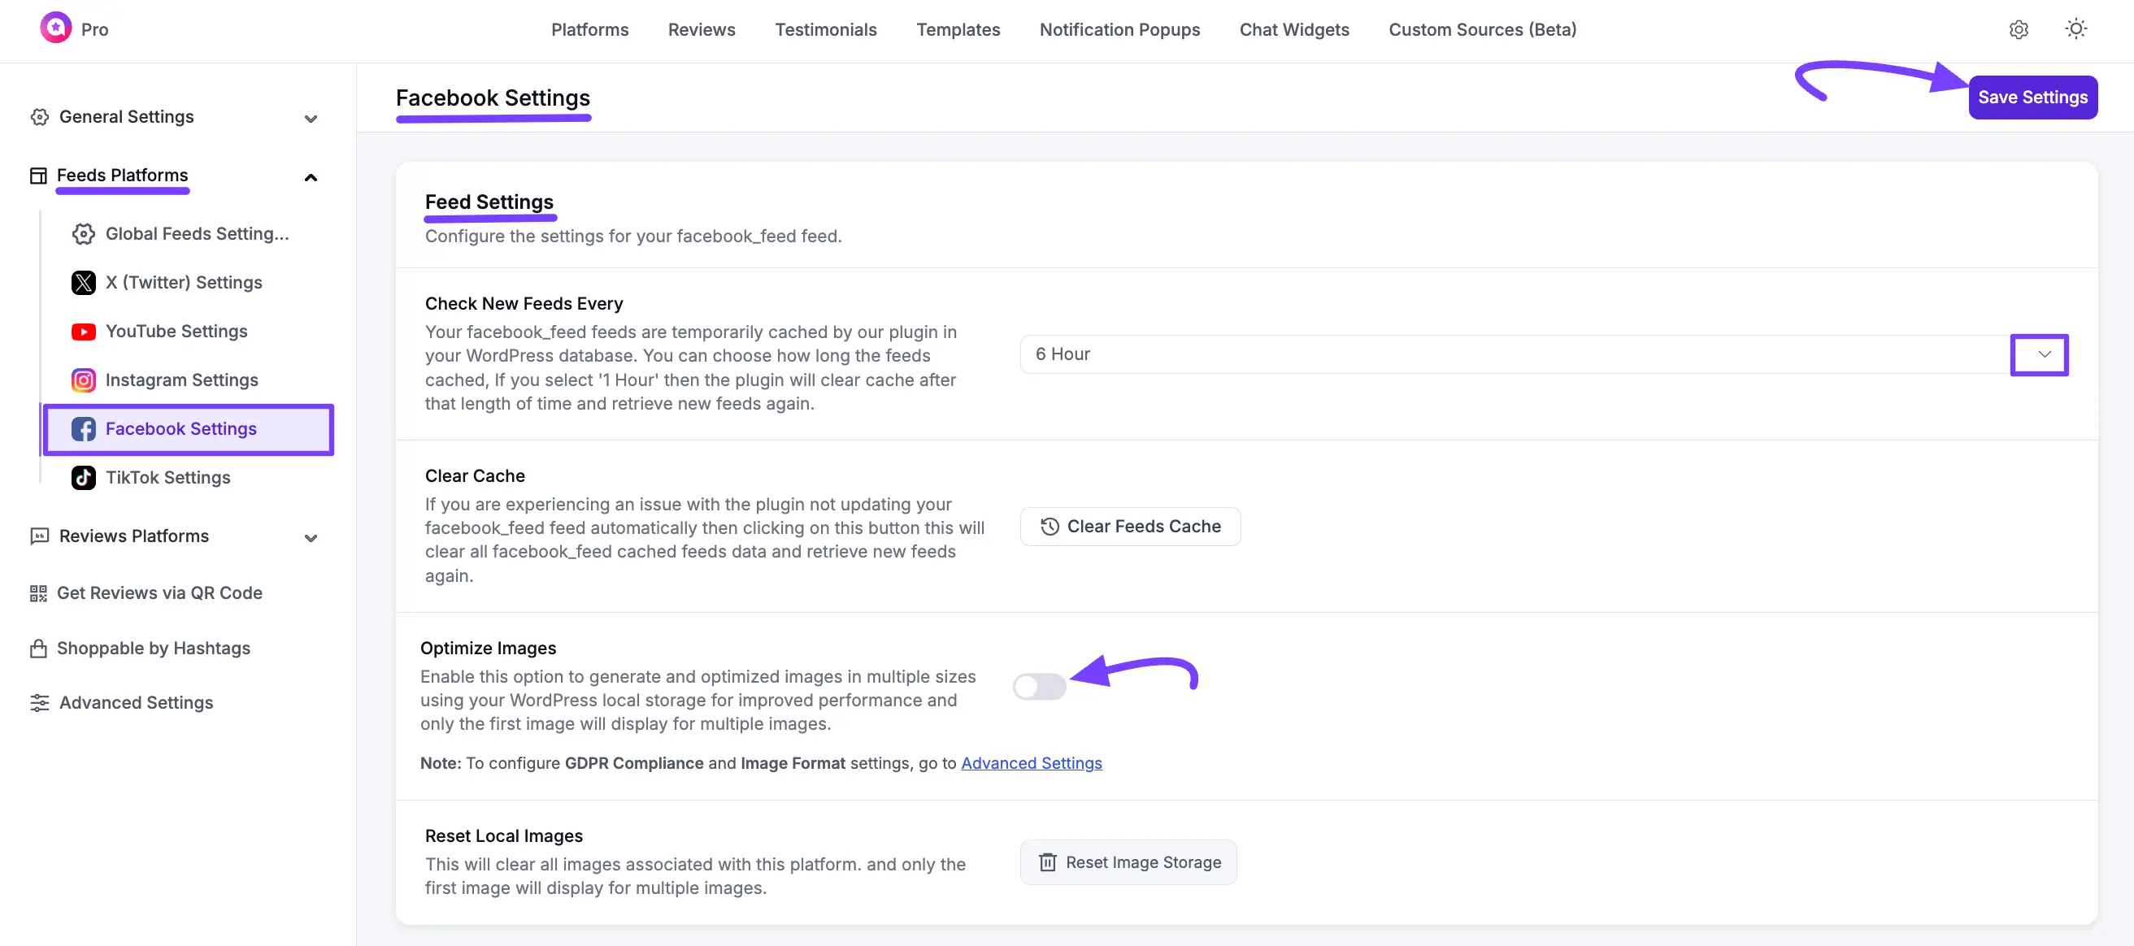Select the Global Feeds Settings gear icon
This screenshot has height=946, width=2134.
83,233
